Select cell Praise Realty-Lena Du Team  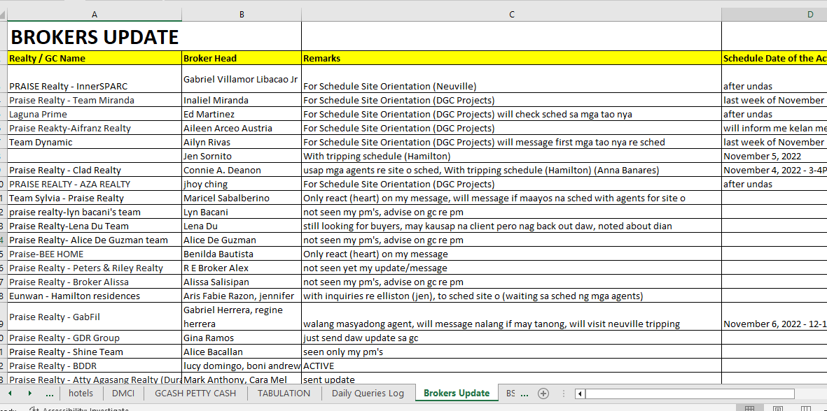(x=95, y=226)
